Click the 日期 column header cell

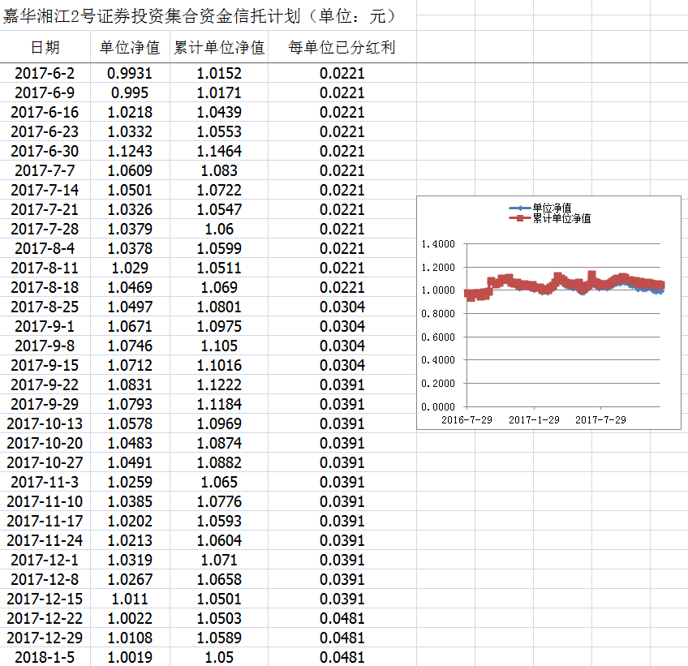click(45, 48)
